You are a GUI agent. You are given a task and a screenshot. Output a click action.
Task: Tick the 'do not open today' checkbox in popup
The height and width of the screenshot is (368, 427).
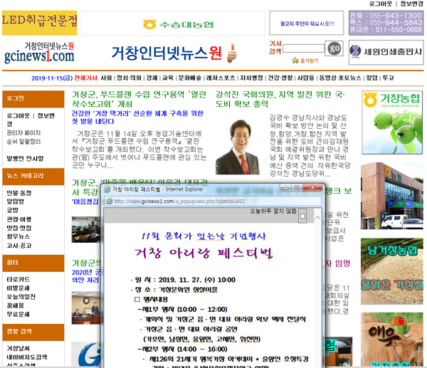pos(302,216)
